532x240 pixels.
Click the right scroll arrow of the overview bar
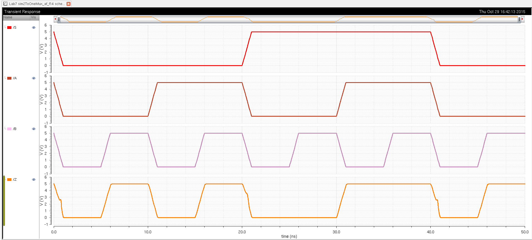[523, 19]
